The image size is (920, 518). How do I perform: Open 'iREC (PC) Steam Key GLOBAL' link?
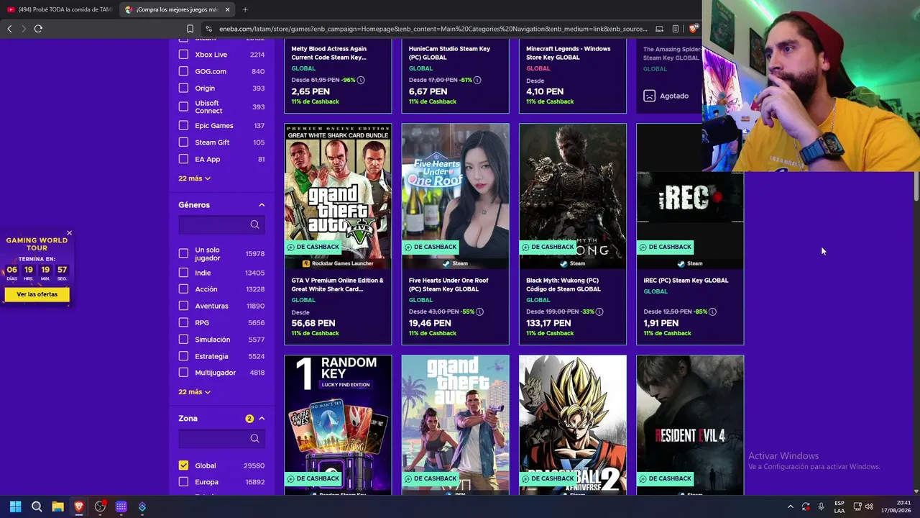click(x=686, y=281)
